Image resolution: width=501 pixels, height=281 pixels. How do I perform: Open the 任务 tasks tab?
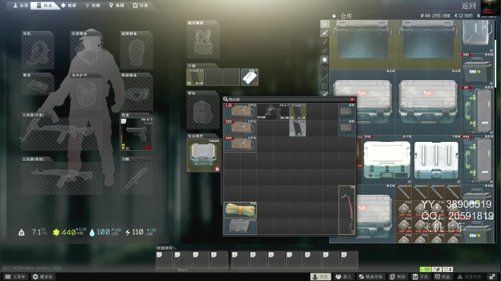(141, 6)
